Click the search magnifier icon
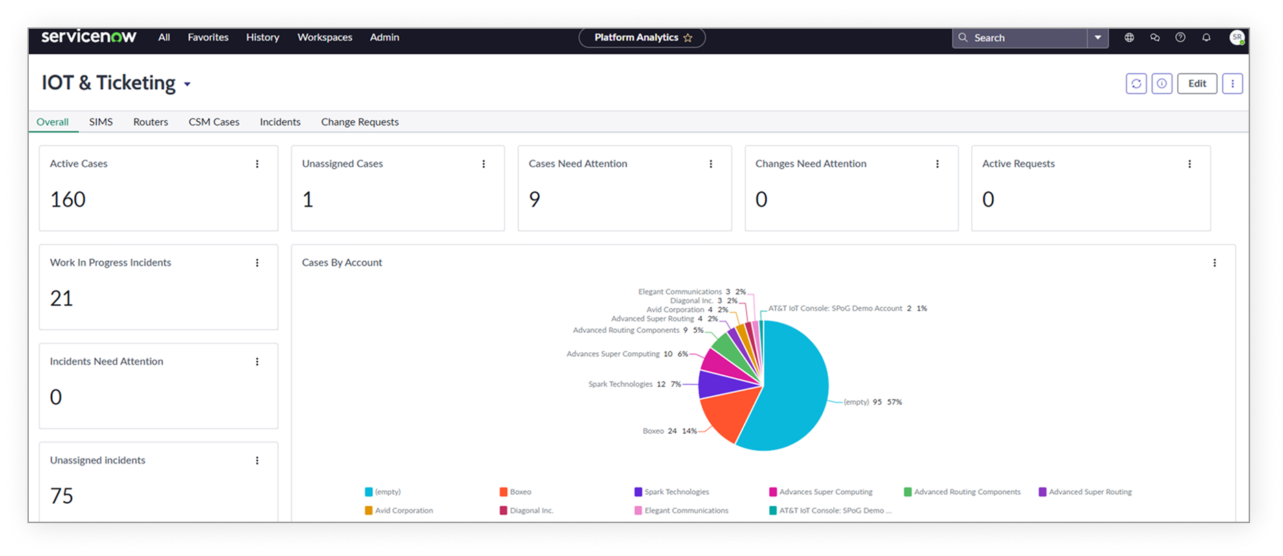1283x556 pixels. 963,38
